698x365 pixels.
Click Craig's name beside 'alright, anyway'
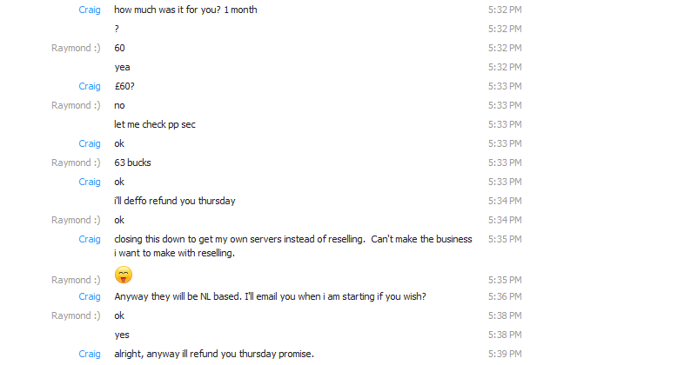90,354
